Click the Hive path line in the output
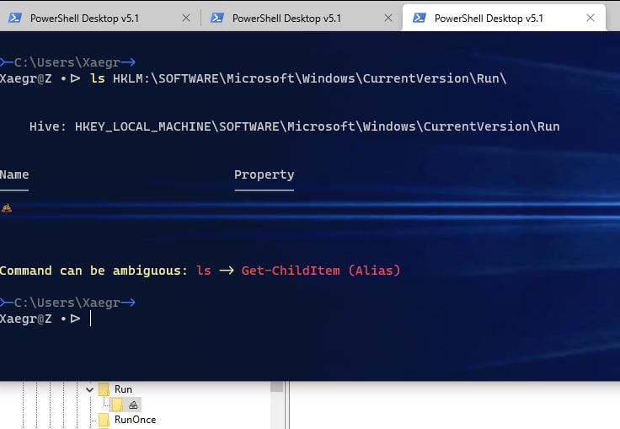The height and width of the screenshot is (429, 620). pyautogui.click(x=295, y=126)
